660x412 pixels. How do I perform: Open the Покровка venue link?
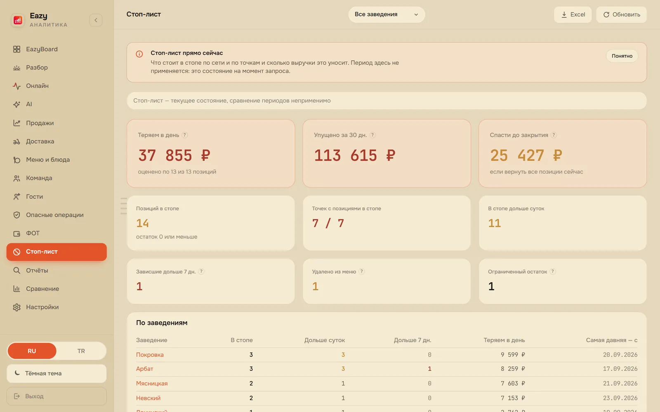tap(150, 355)
